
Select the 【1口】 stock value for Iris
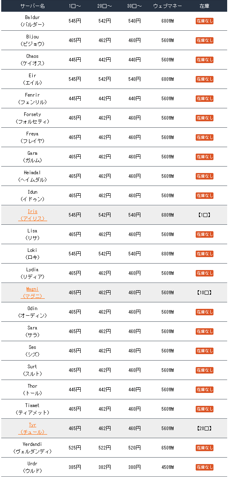click(x=205, y=215)
